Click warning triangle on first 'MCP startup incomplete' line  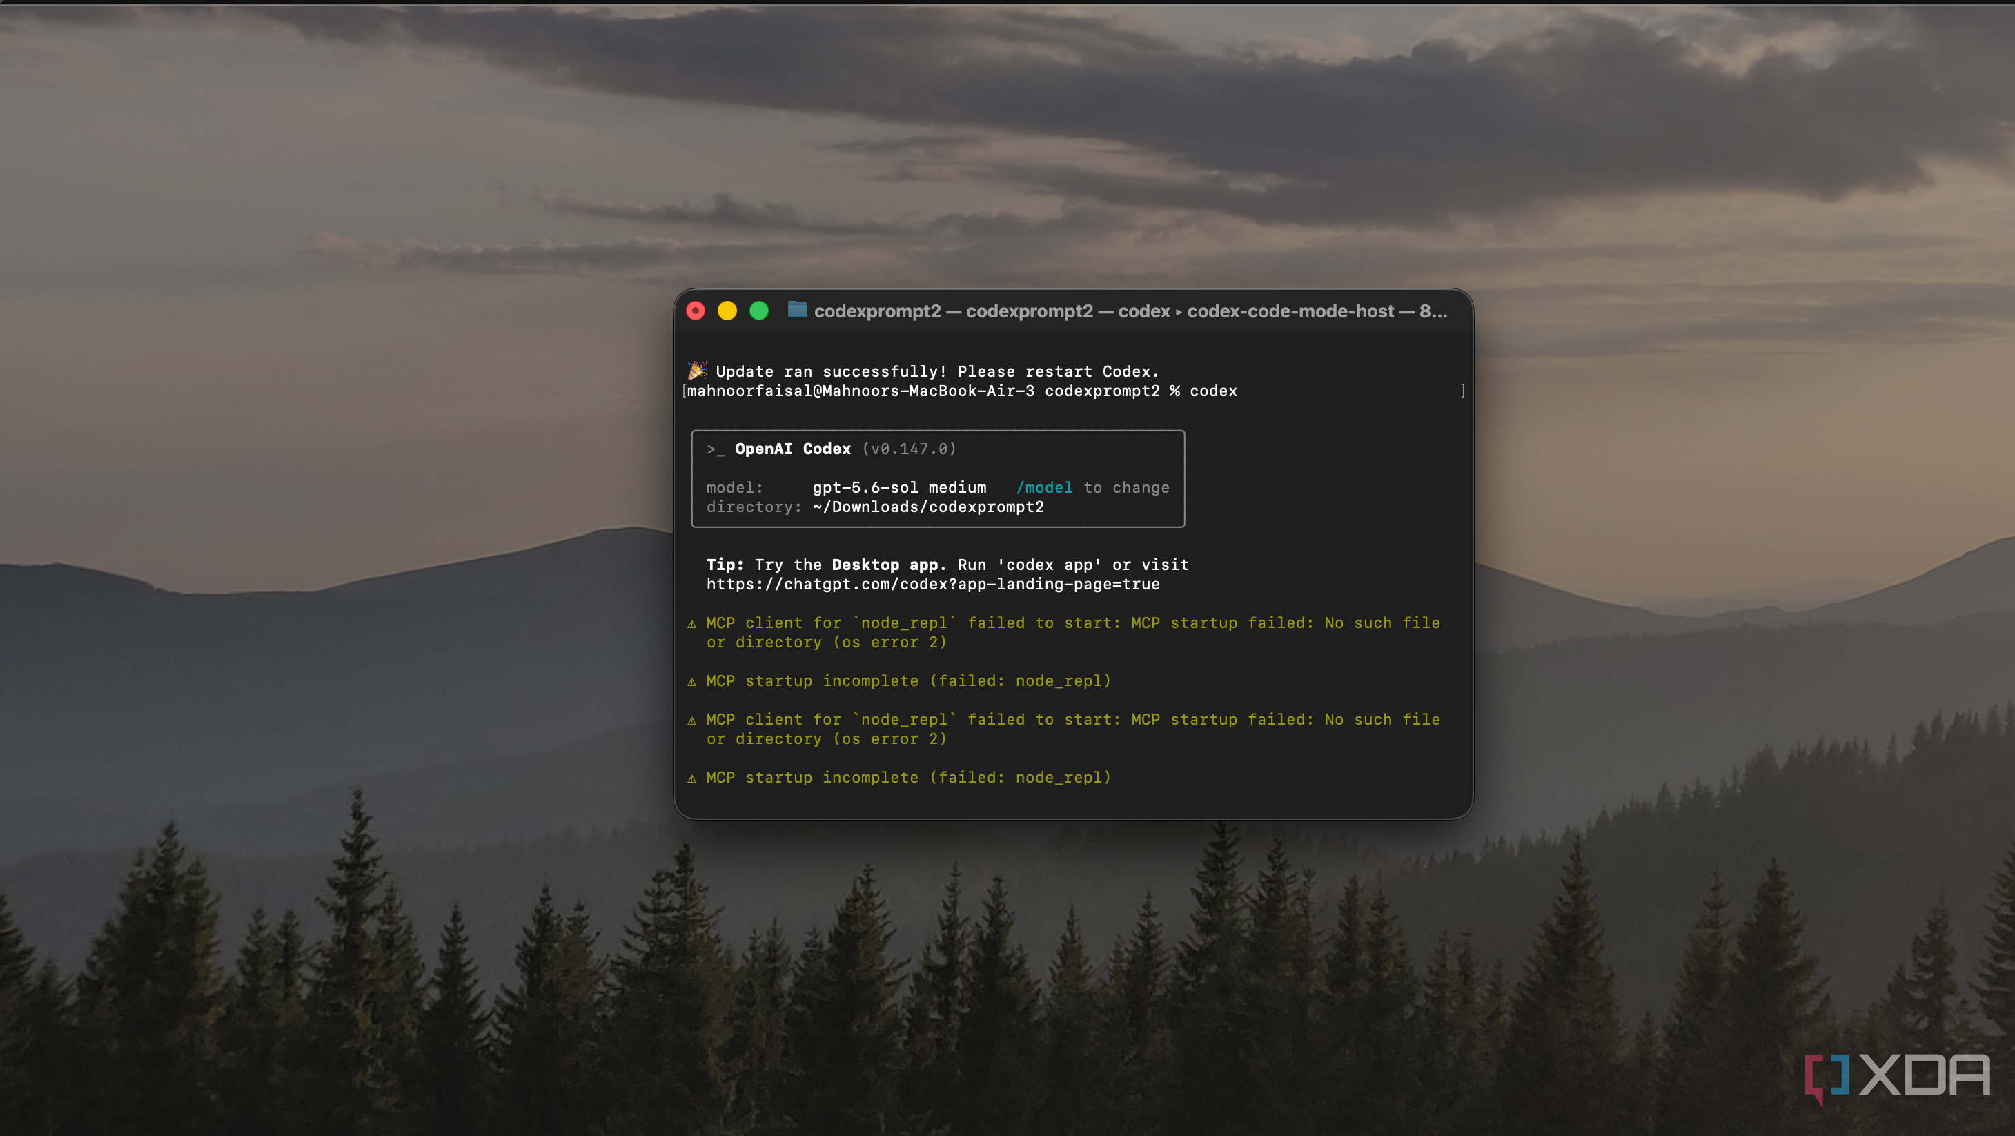click(691, 681)
